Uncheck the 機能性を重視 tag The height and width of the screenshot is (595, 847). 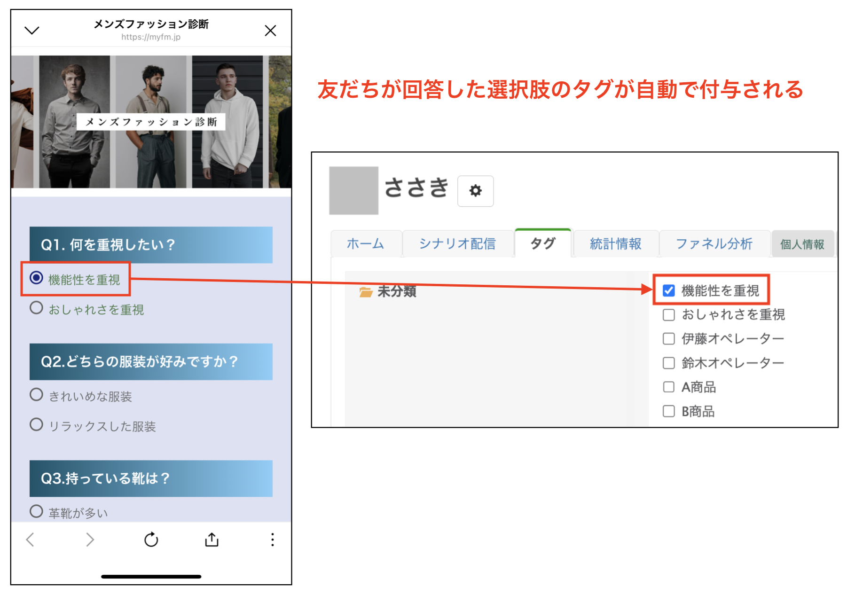coord(668,290)
